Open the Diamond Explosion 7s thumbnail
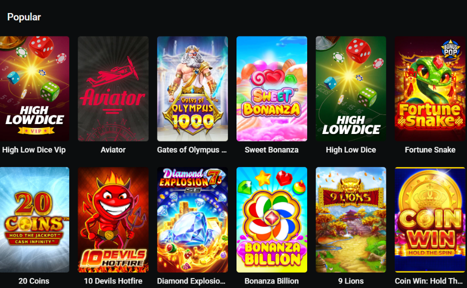 pyautogui.click(x=192, y=219)
